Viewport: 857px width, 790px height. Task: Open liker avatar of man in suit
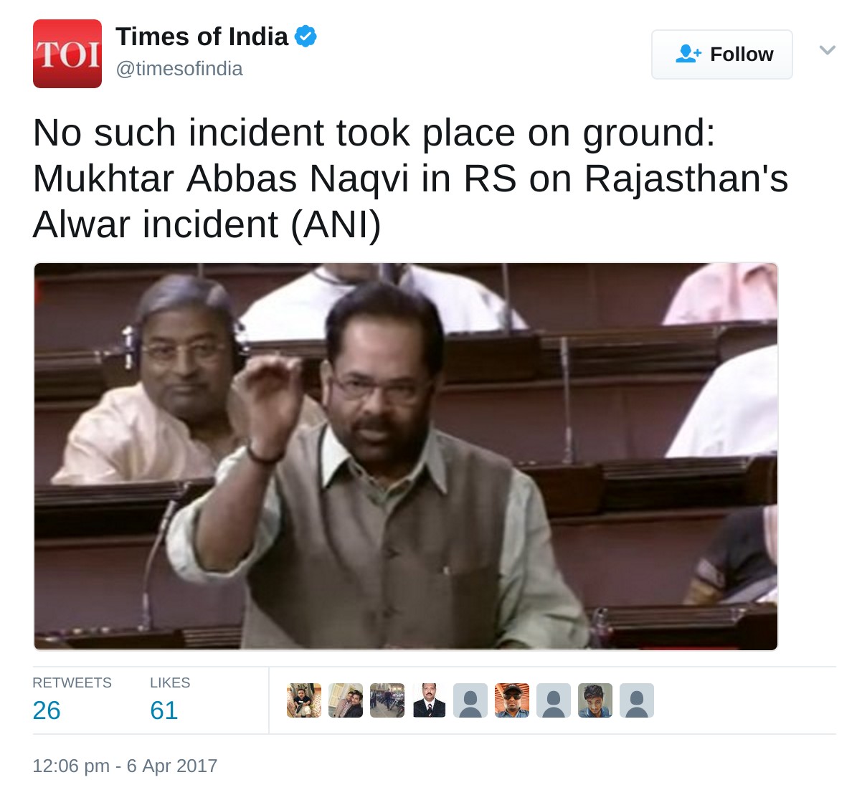pos(429,700)
